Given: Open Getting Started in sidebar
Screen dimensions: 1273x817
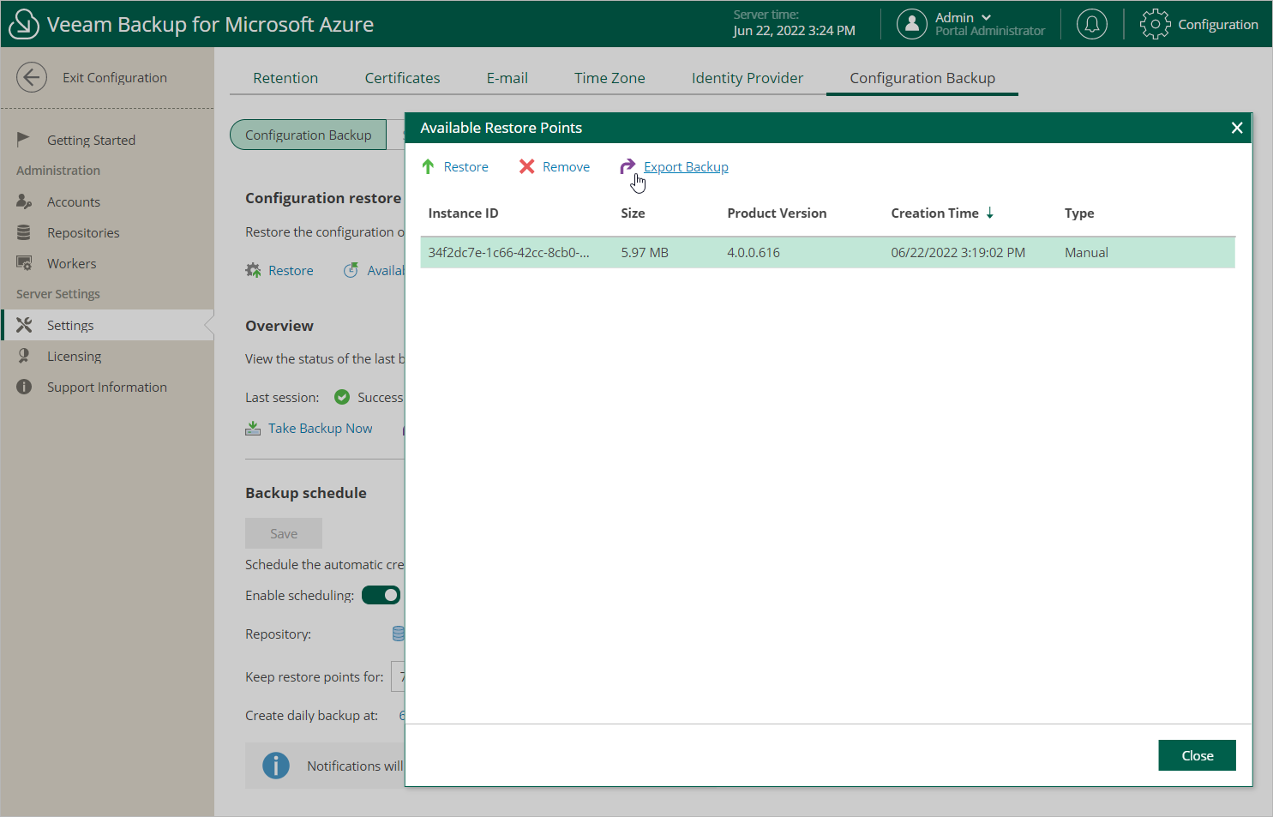Looking at the screenshot, I should [x=91, y=140].
